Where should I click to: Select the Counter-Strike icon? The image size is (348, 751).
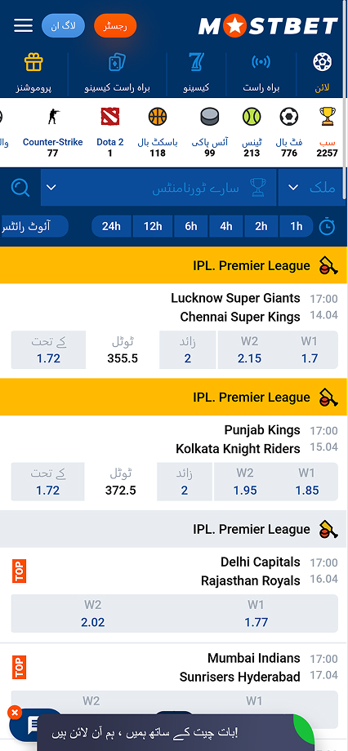tap(53, 117)
